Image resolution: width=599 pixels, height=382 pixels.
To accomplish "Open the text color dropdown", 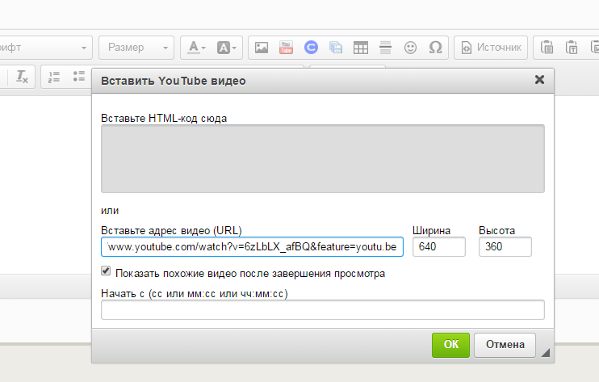I will click(x=197, y=48).
